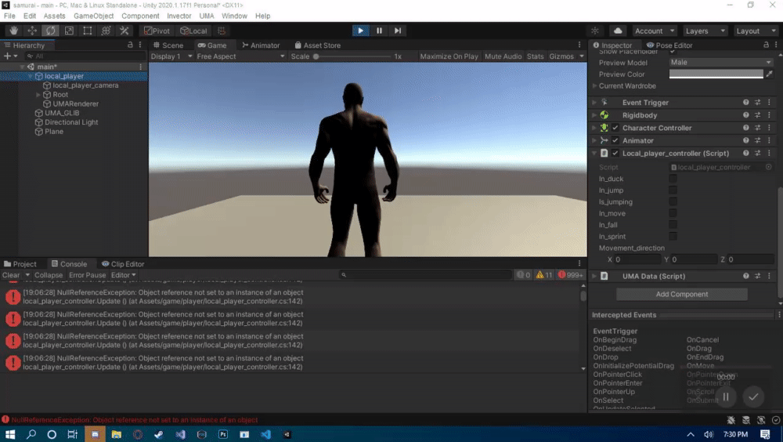Toggle Local handle rotation
783x442 pixels.
193,31
